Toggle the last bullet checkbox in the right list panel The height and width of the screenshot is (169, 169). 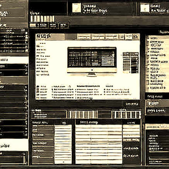click(x=148, y=88)
